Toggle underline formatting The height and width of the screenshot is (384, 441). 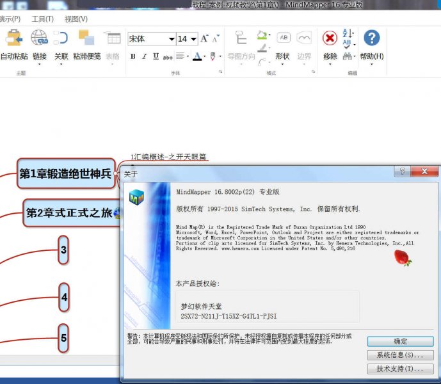156,56
